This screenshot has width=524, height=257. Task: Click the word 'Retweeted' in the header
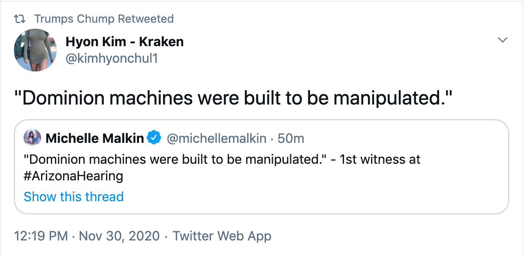[x=146, y=19]
